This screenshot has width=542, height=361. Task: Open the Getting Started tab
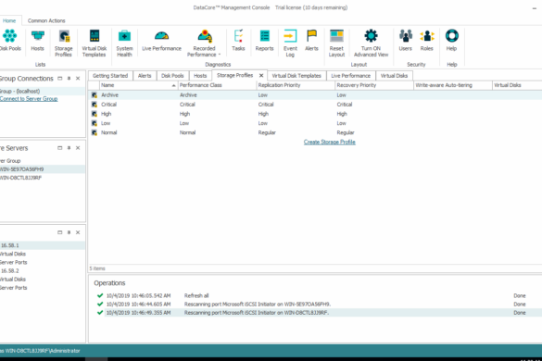point(110,76)
